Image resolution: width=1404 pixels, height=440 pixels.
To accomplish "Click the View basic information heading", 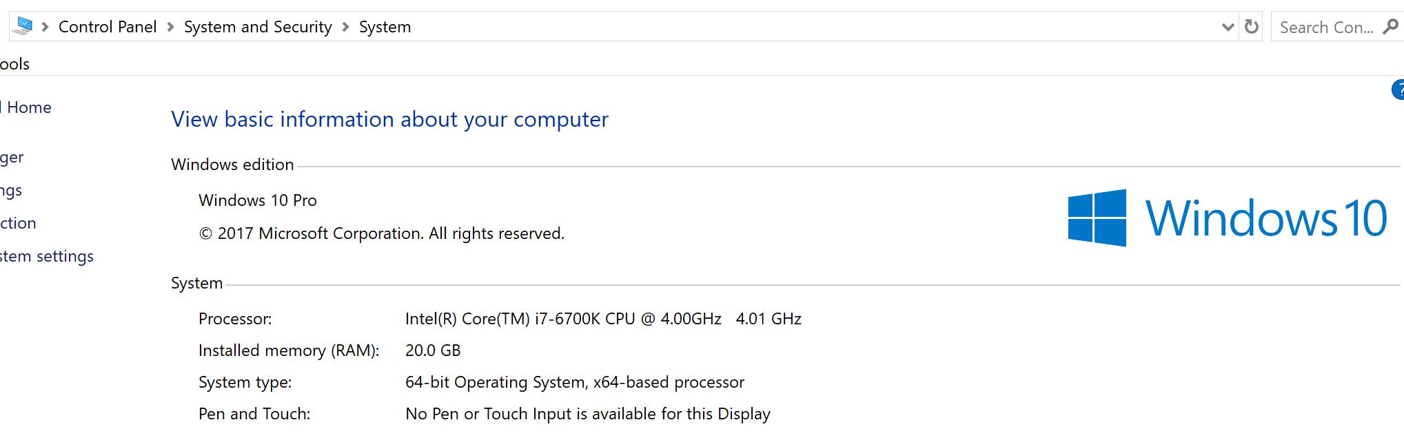I will 389,119.
